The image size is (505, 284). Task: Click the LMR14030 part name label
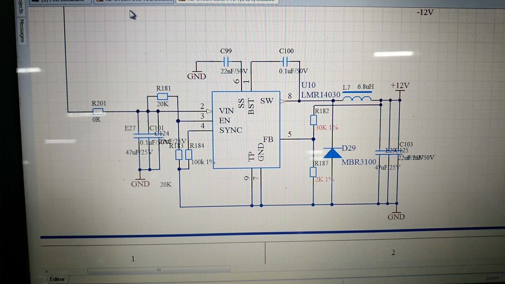[x=321, y=95]
